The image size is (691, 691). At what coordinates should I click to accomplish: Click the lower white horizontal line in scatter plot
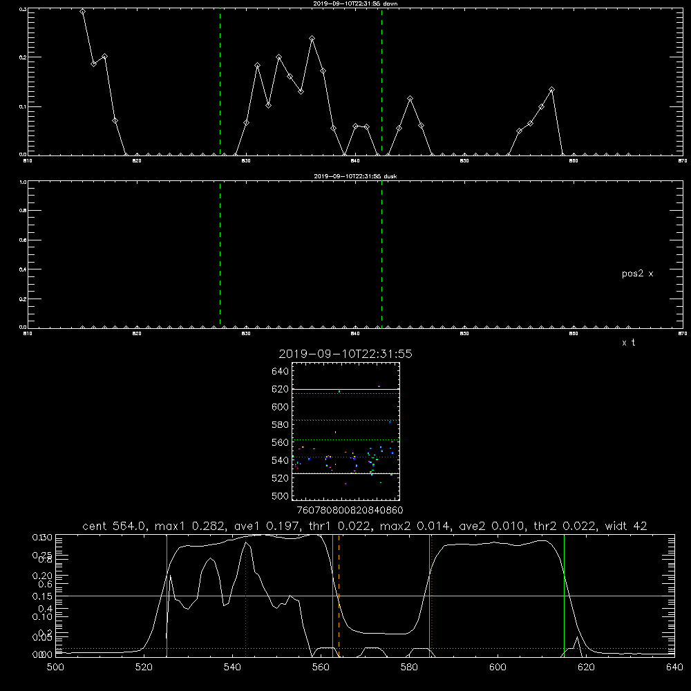coord(345,474)
